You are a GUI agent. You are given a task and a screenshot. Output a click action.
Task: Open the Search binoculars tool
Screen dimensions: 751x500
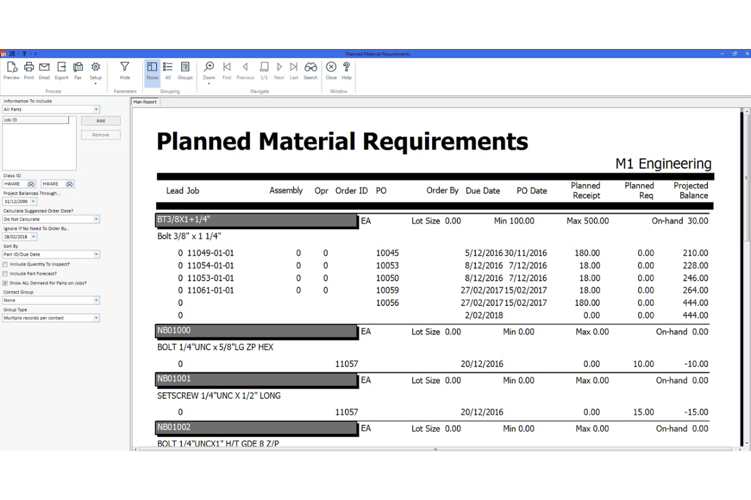310,71
